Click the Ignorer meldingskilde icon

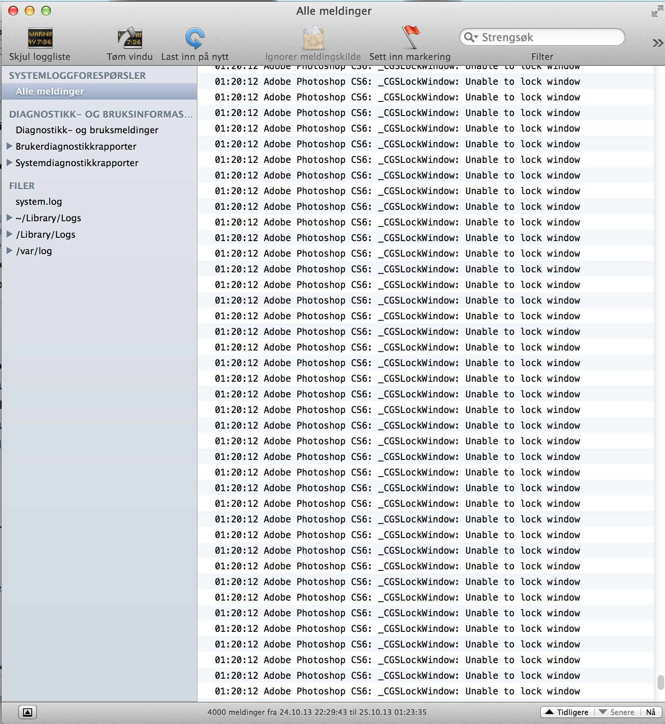point(313,37)
